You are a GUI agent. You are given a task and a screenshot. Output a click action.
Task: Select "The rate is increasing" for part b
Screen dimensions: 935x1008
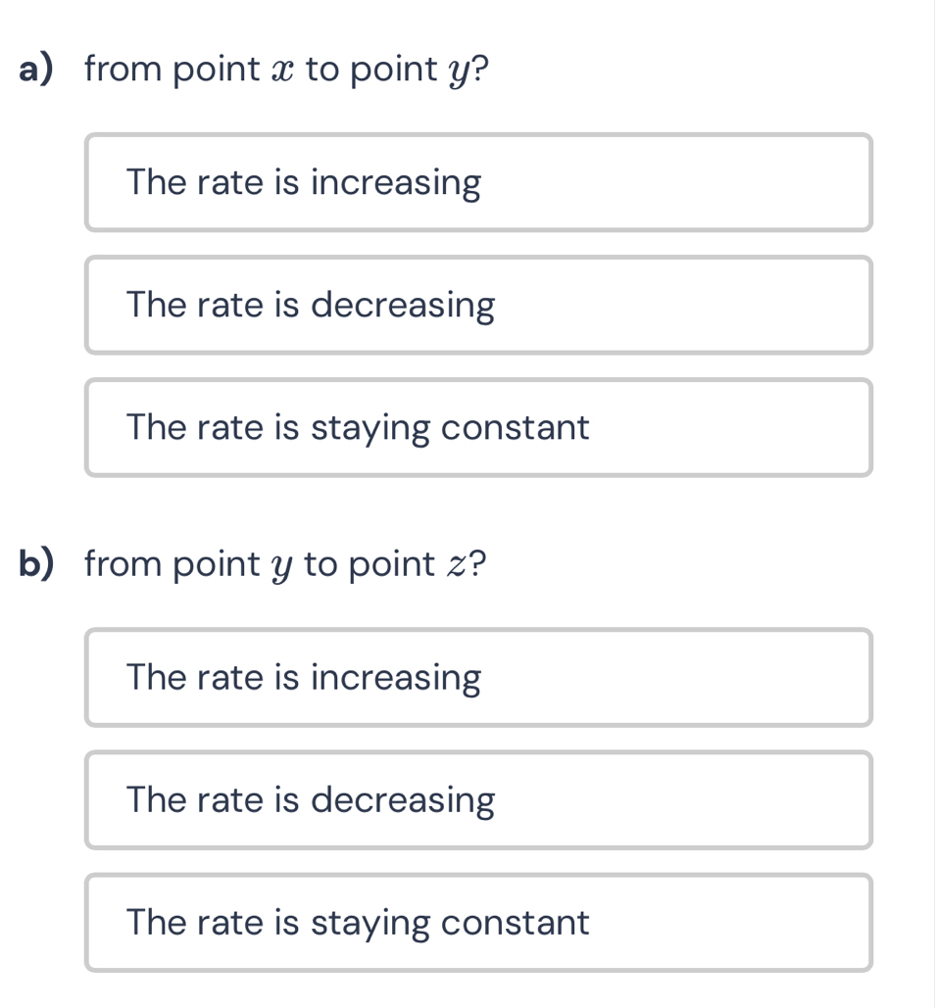[x=477, y=678]
